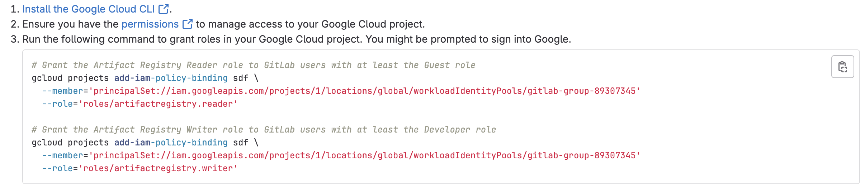Click the principalSet URL in the Writer command
The height and width of the screenshot is (192, 865).
tap(364, 155)
